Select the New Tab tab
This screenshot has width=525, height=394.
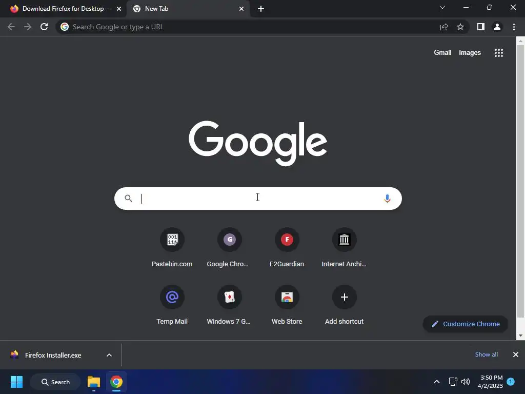pyautogui.click(x=188, y=9)
